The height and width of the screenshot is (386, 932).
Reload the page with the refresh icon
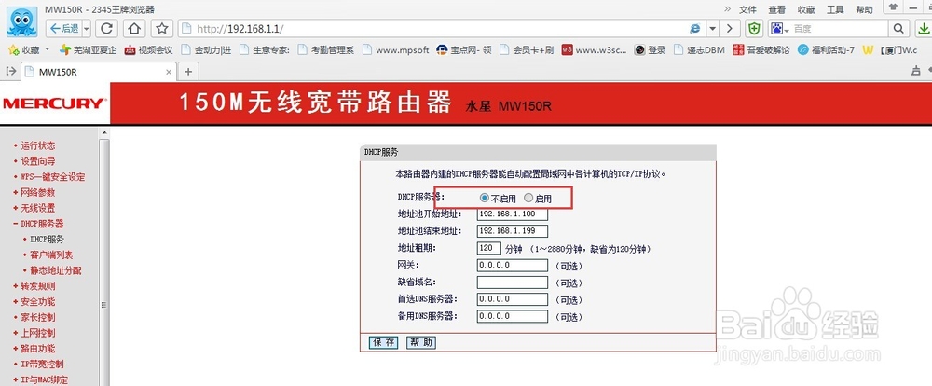point(107,28)
